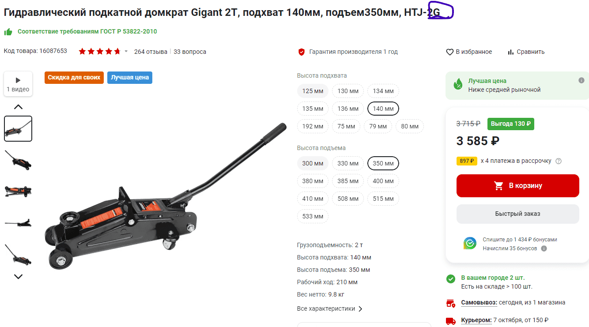The height and width of the screenshot is (327, 589).
Task: Open the 264 отзыва reviews link
Action: (151, 52)
